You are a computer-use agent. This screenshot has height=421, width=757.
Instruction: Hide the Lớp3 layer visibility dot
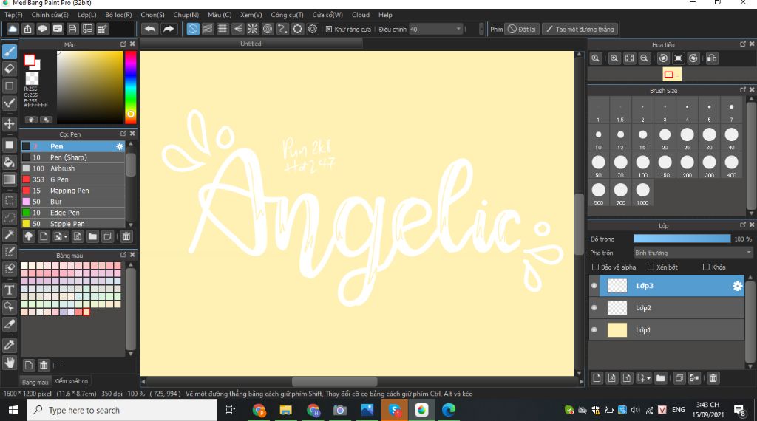594,286
